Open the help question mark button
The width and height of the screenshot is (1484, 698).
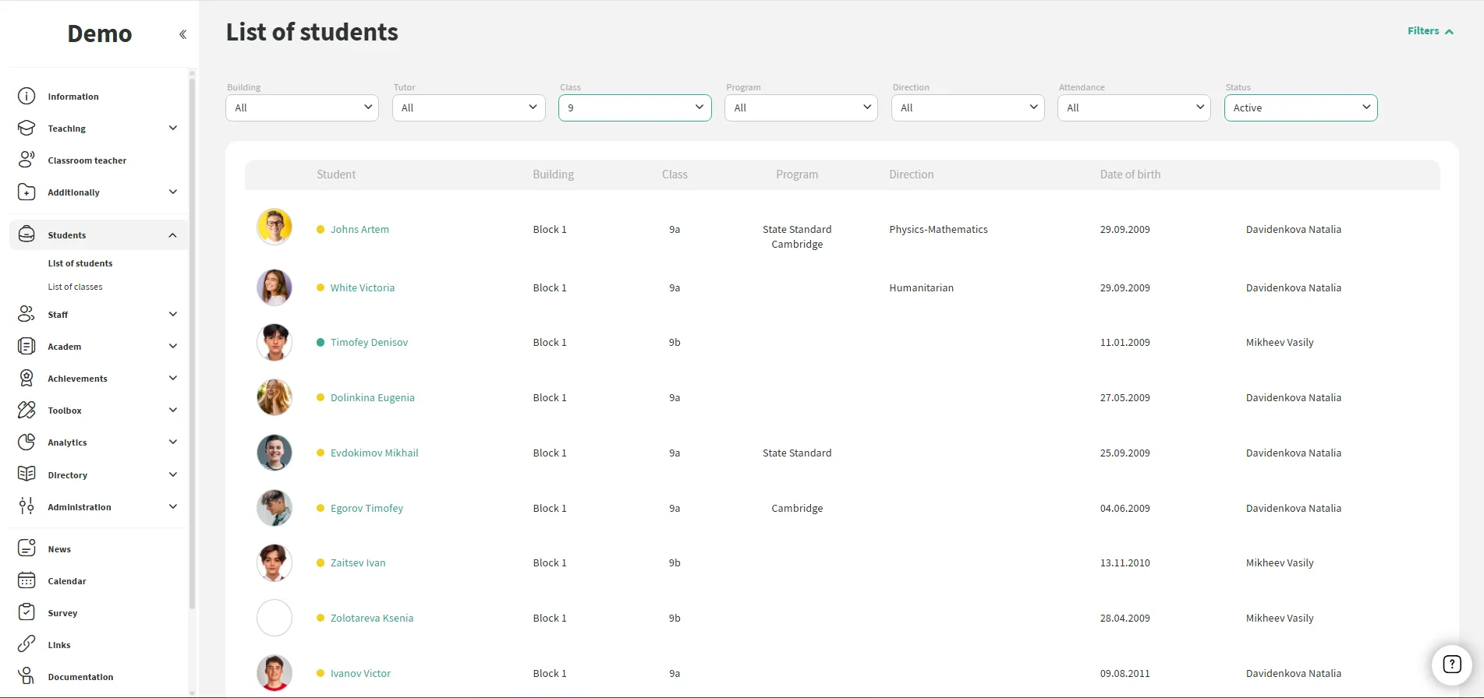tap(1451, 665)
